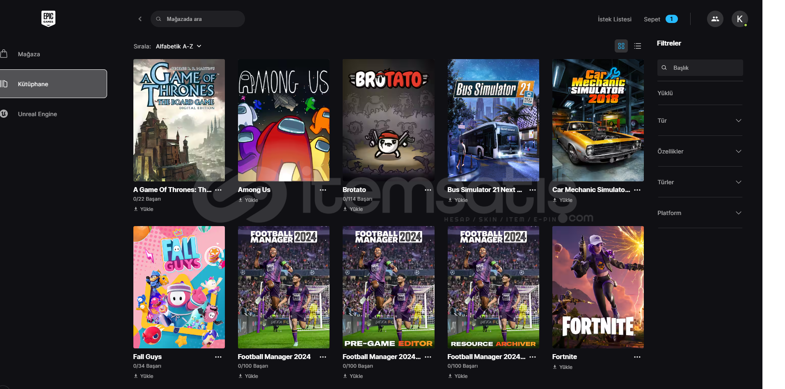The width and height of the screenshot is (785, 389).
Task: Open more options for Bus Simulator 21 Next
Action: point(533,190)
